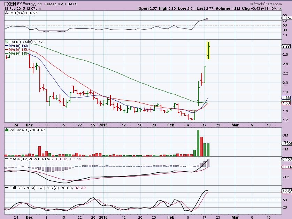Click the Dec label on the price panel date axis
Image resolution: width=292 pixels, height=219 pixels.
click(x=29, y=125)
